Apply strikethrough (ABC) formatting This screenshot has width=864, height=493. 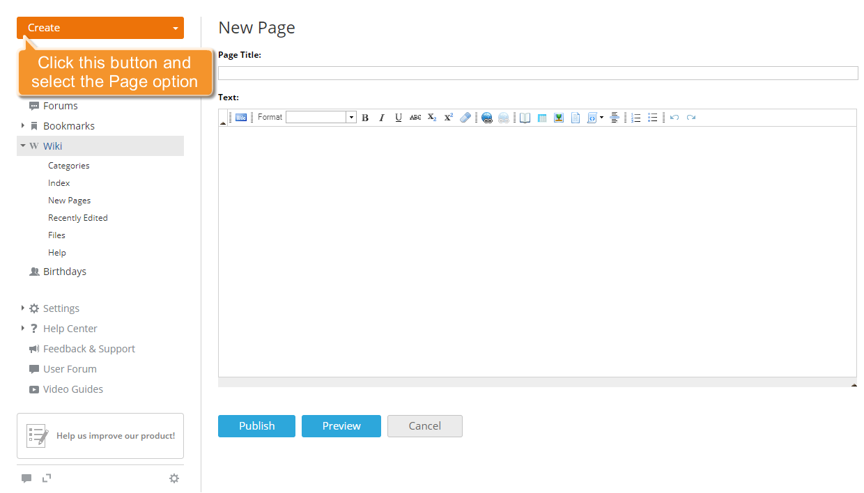click(x=415, y=118)
